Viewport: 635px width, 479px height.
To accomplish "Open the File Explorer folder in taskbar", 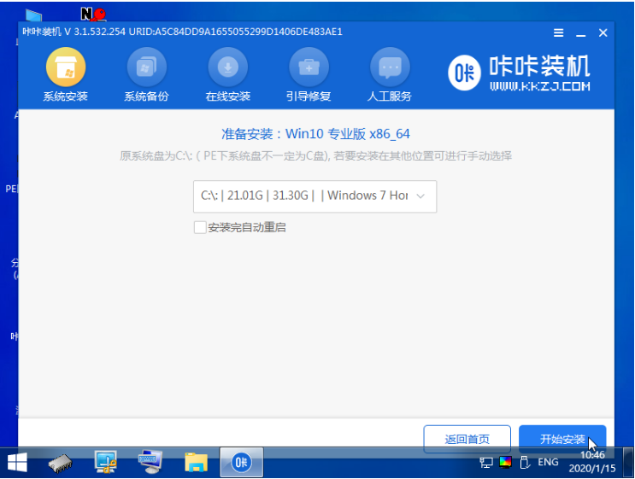I will point(197,463).
